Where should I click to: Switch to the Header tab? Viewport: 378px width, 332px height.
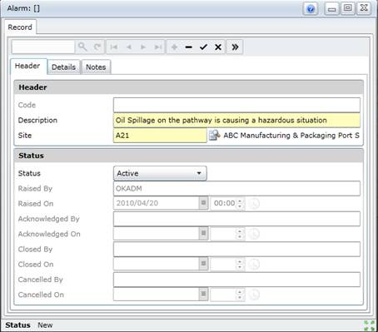(27, 67)
